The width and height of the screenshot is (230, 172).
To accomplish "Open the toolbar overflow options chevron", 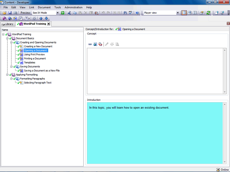I will [x=229, y=13].
